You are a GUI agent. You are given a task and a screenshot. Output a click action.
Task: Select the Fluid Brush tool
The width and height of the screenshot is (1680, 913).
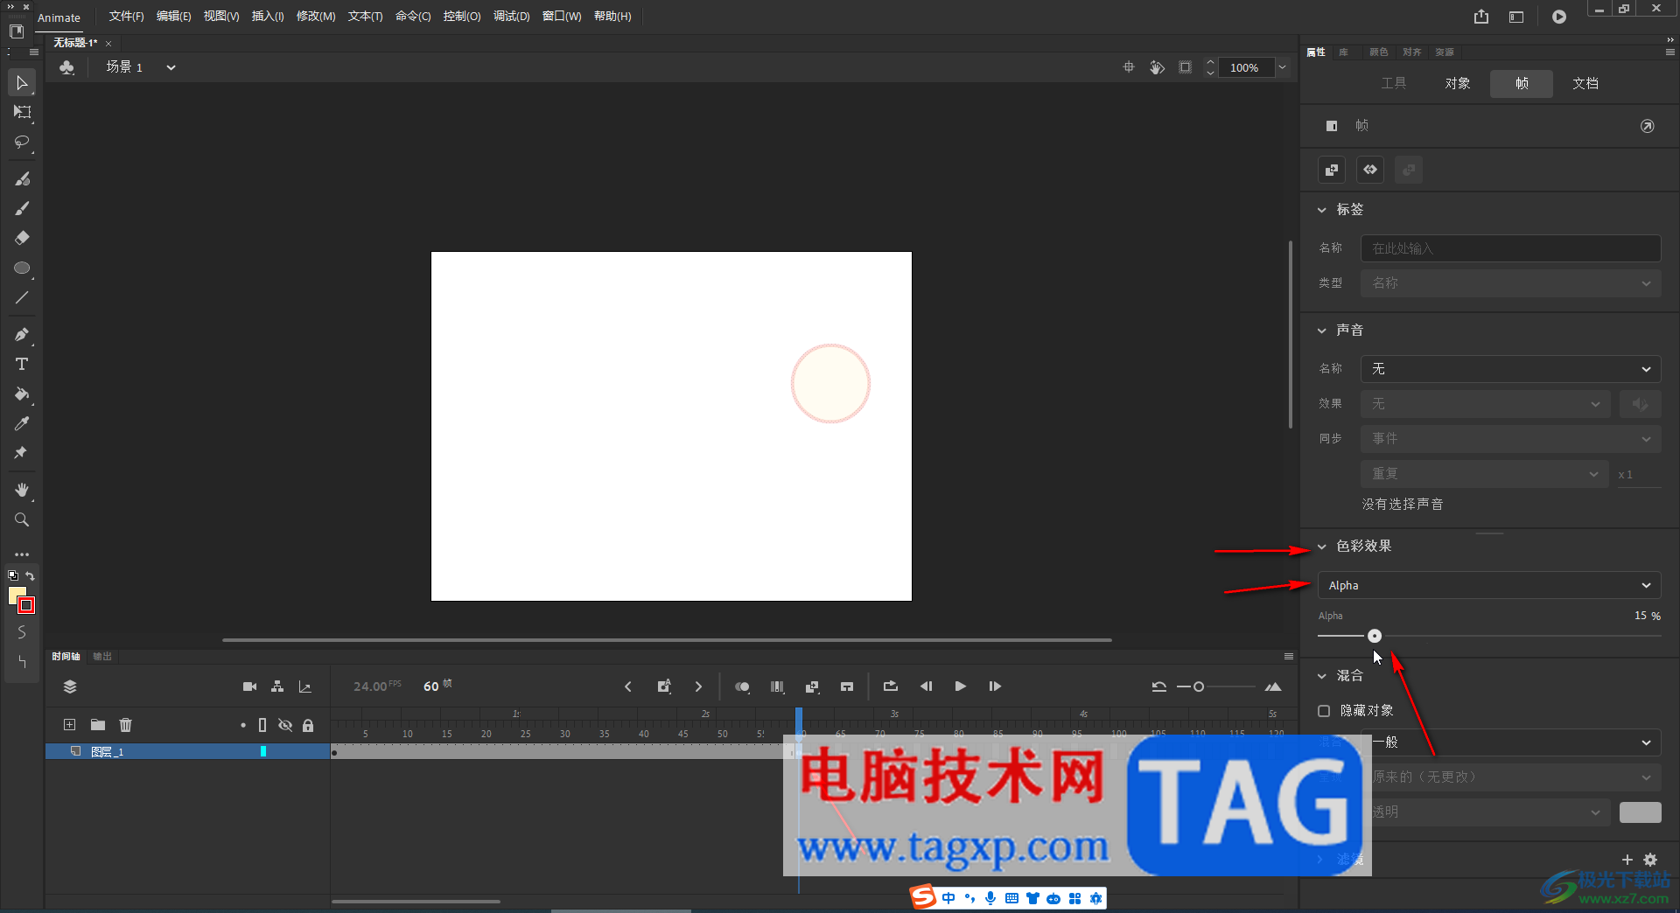click(22, 178)
